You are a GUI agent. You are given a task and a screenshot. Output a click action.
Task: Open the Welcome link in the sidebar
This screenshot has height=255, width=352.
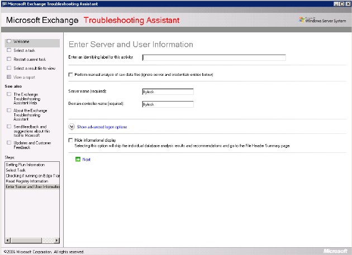21,41
